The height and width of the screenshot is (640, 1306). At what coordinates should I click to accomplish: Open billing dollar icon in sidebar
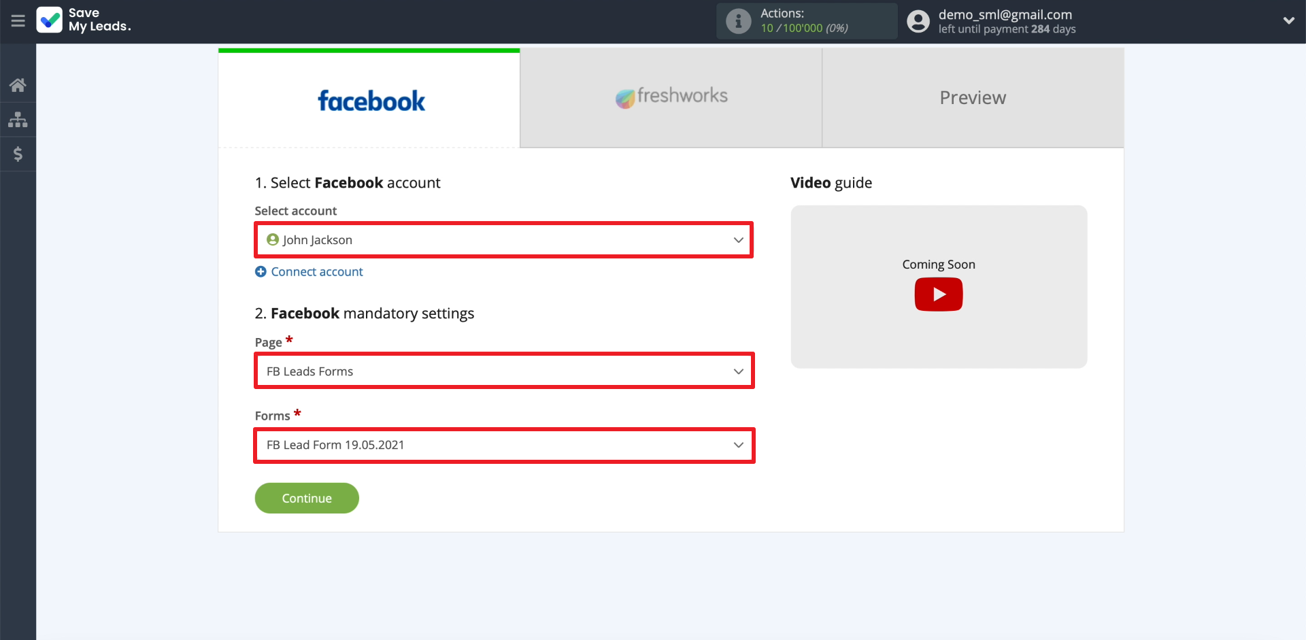coord(18,154)
